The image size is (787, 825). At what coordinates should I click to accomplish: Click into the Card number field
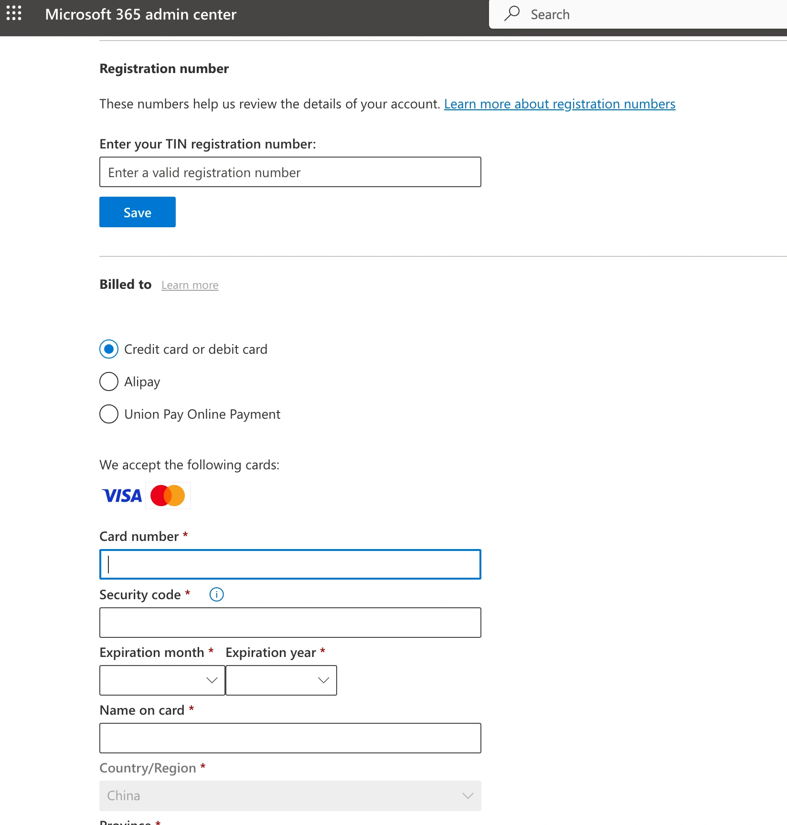(290, 564)
